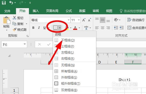Click the 复制 copy button
This screenshot has height=94, width=146.
pos(18,24)
